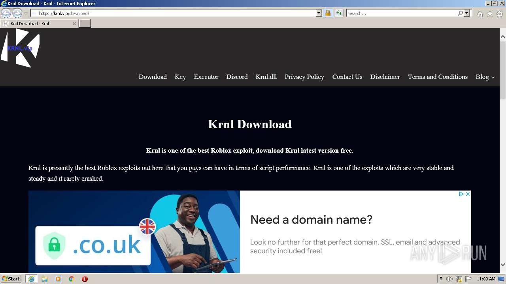Screen dimensions: 506x284
Task: Close the ad with X icon
Action: click(x=468, y=194)
